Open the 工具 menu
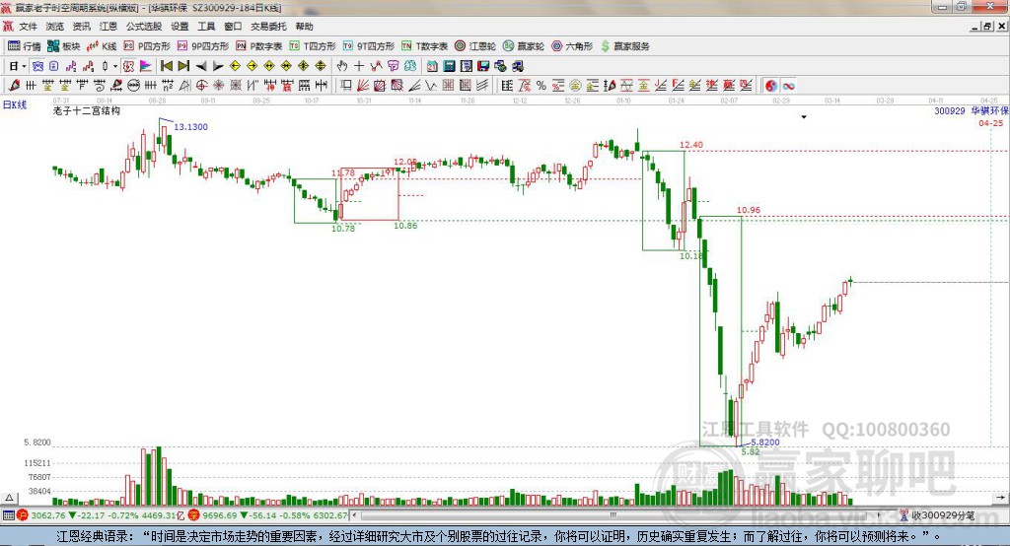This screenshot has height=546, width=1010. (x=206, y=27)
